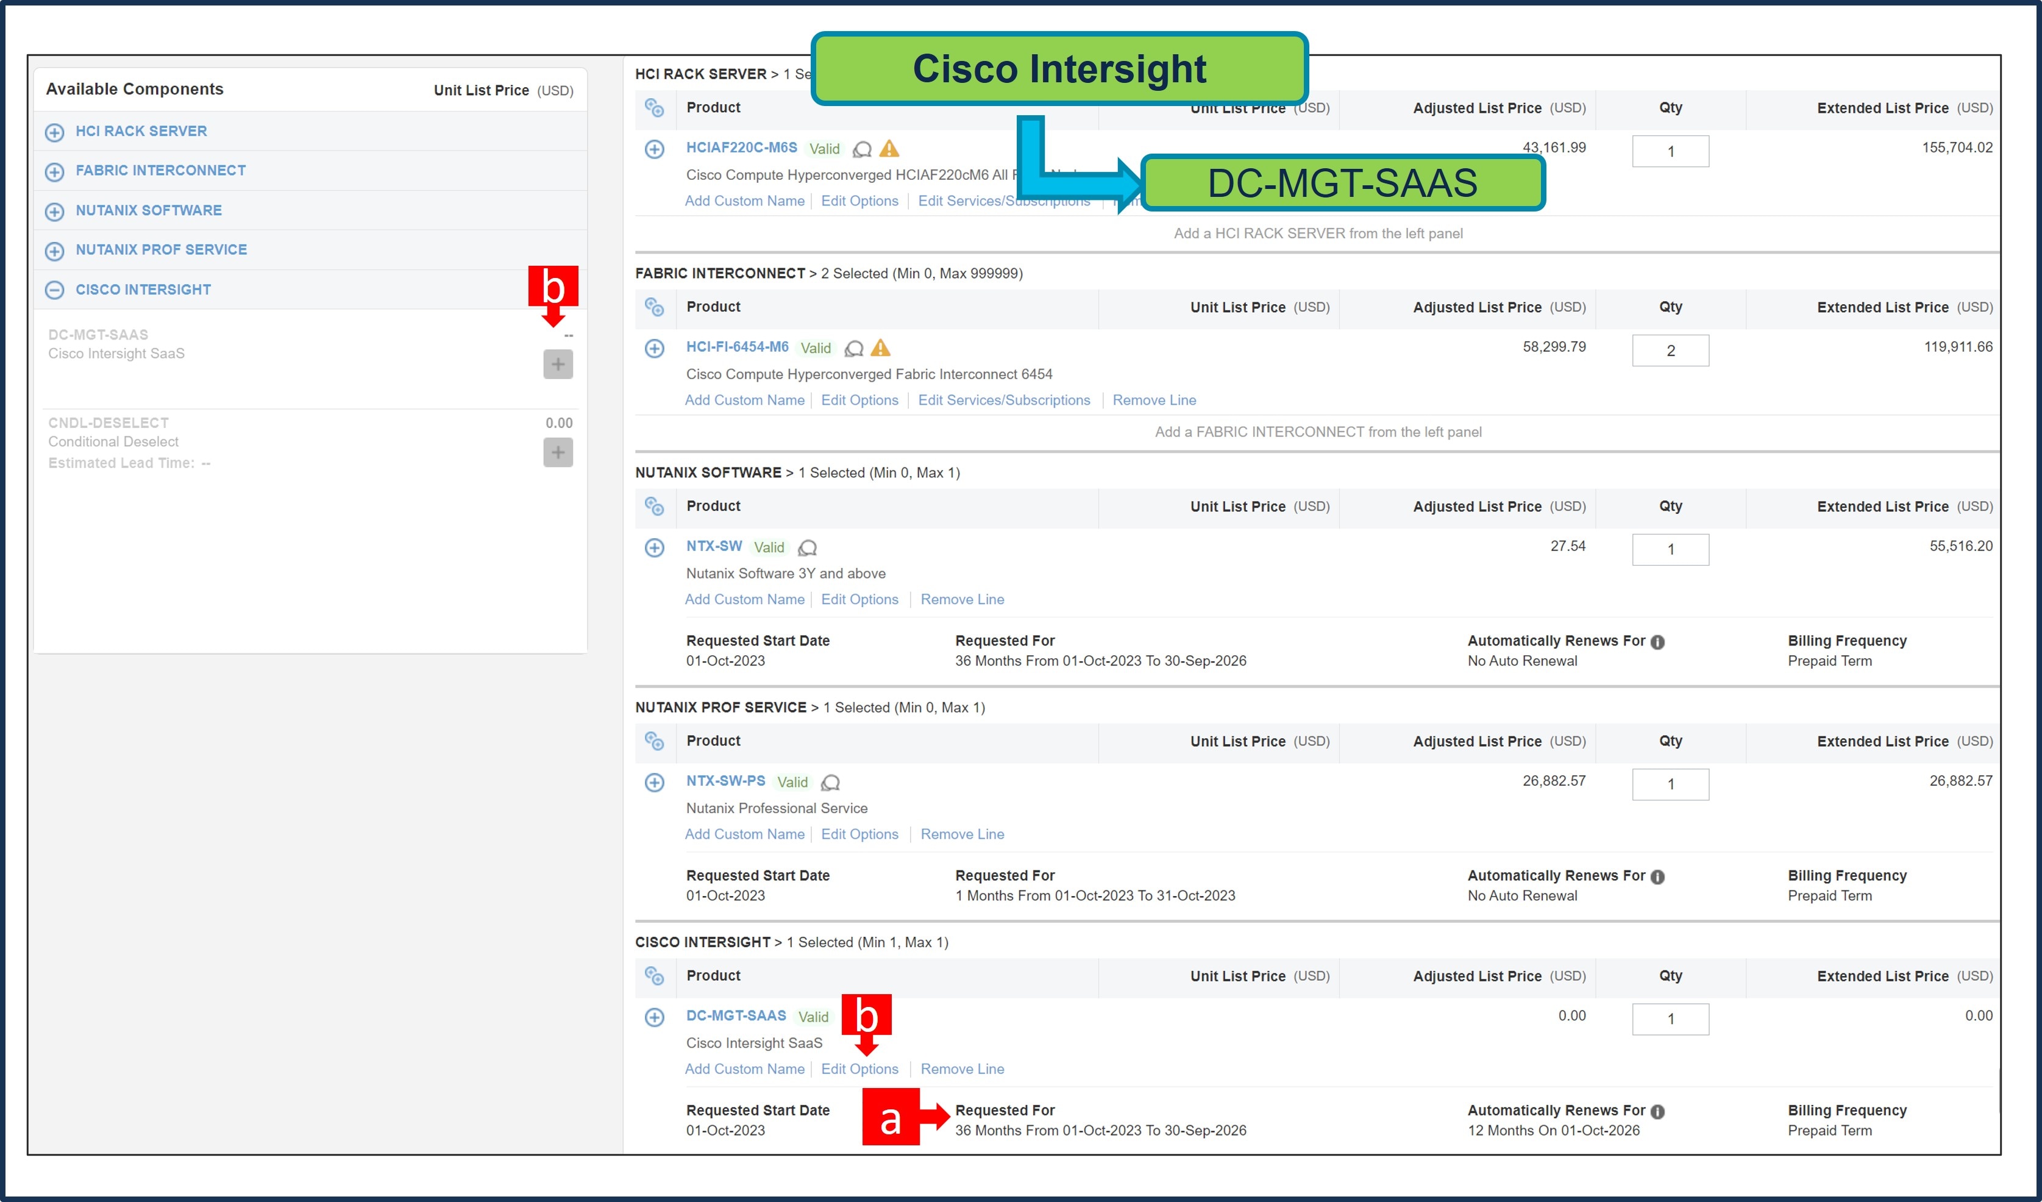The height and width of the screenshot is (1202, 2042).
Task: Click the warning triangle next to HCIAF220C-M6S
Action: coord(889,148)
